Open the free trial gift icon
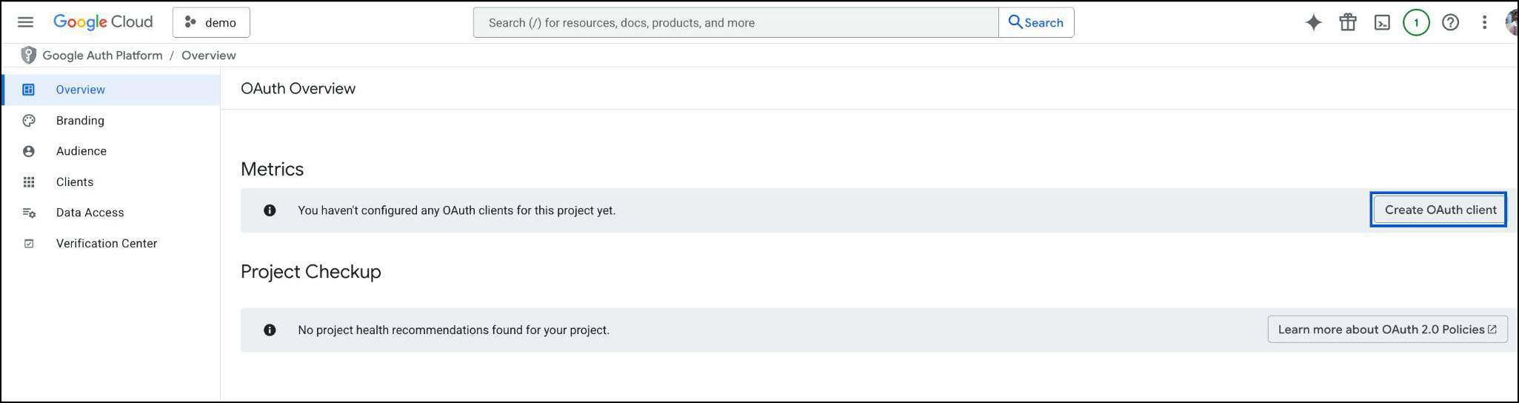This screenshot has height=403, width=1519. coord(1347,23)
